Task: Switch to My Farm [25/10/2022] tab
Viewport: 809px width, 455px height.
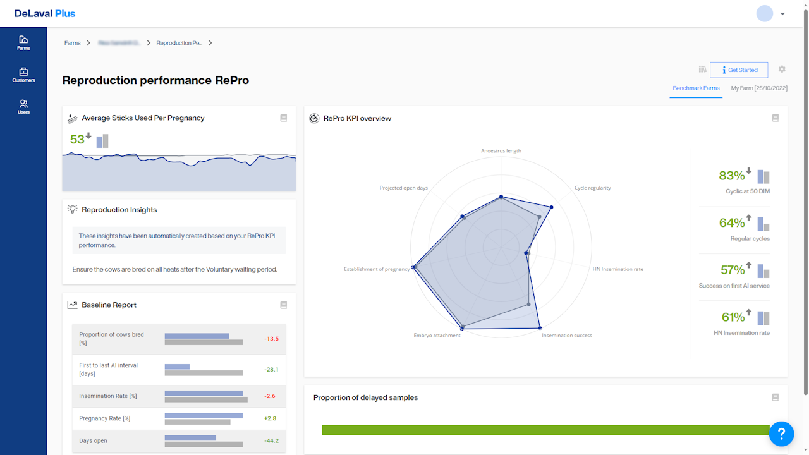Action: click(x=759, y=88)
